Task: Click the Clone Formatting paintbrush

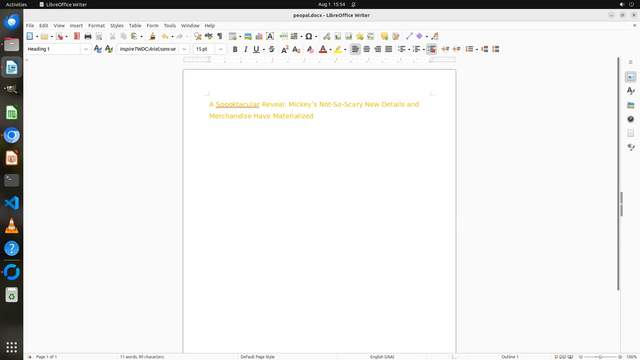Action: click(152, 36)
